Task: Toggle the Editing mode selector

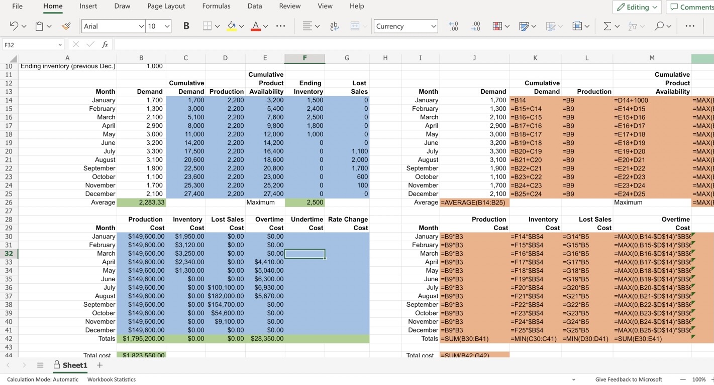Action: click(637, 7)
